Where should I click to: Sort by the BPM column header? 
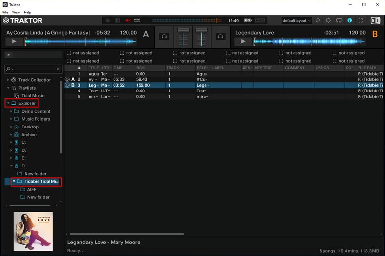[150, 68]
